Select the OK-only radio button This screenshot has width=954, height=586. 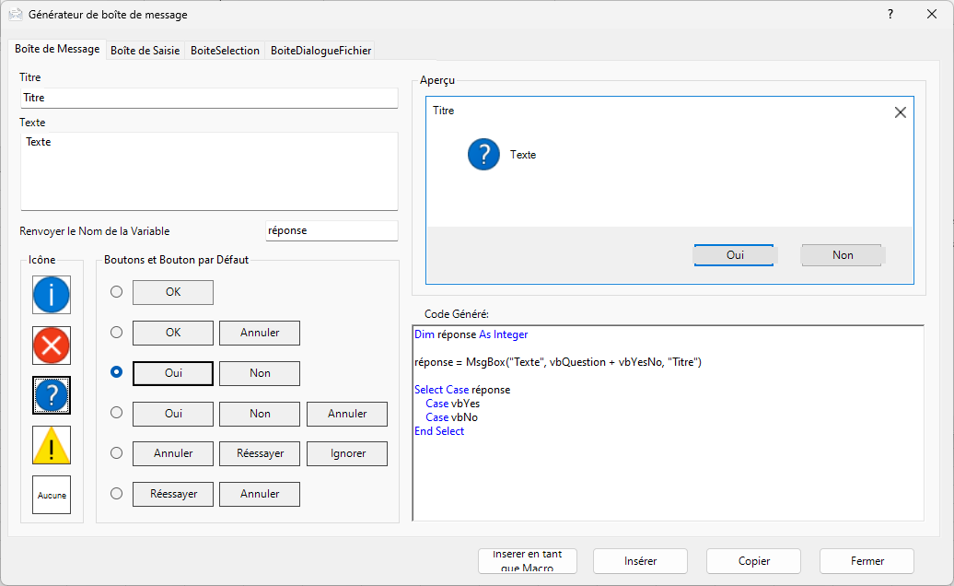pos(116,292)
